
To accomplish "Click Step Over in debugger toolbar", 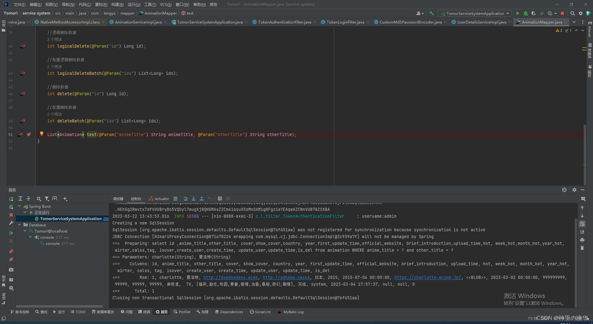I will click(185, 198).
